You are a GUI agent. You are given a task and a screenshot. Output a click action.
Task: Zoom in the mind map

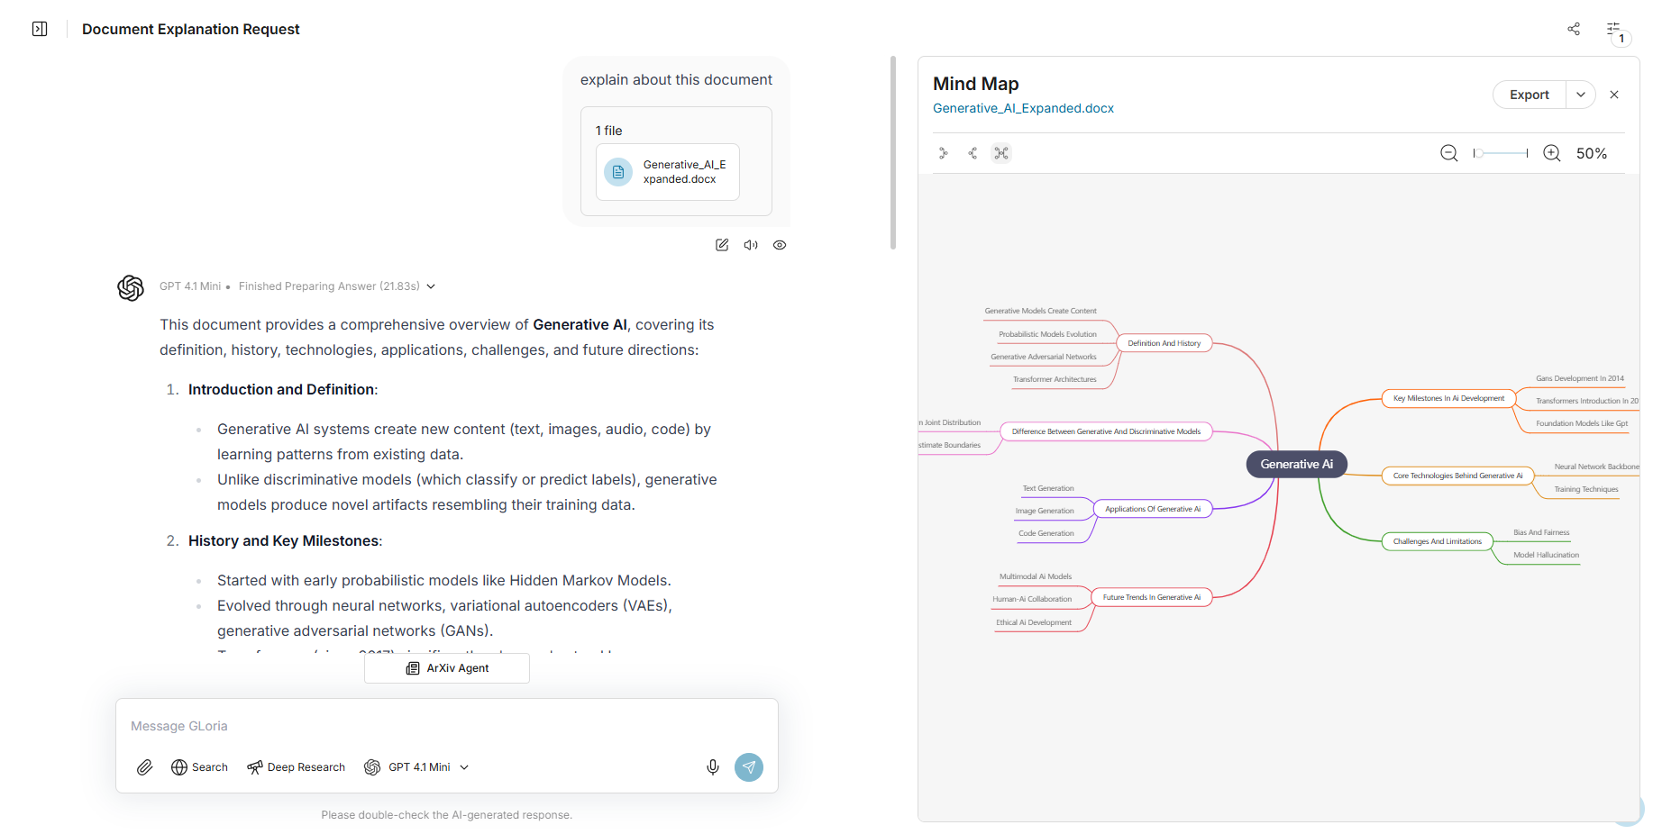(x=1552, y=153)
